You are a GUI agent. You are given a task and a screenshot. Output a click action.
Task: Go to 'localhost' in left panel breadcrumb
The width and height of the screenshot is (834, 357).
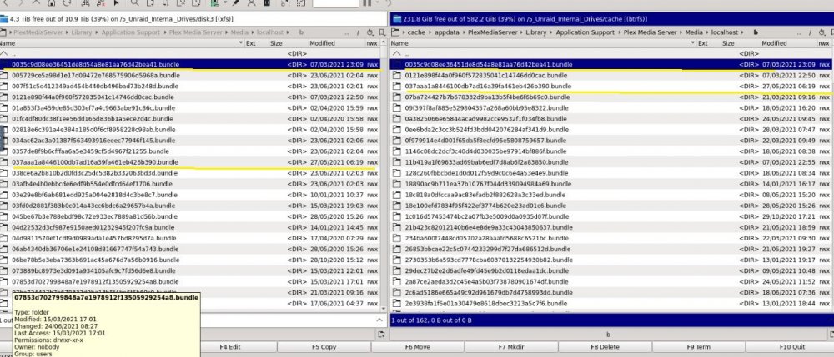tap(269, 32)
